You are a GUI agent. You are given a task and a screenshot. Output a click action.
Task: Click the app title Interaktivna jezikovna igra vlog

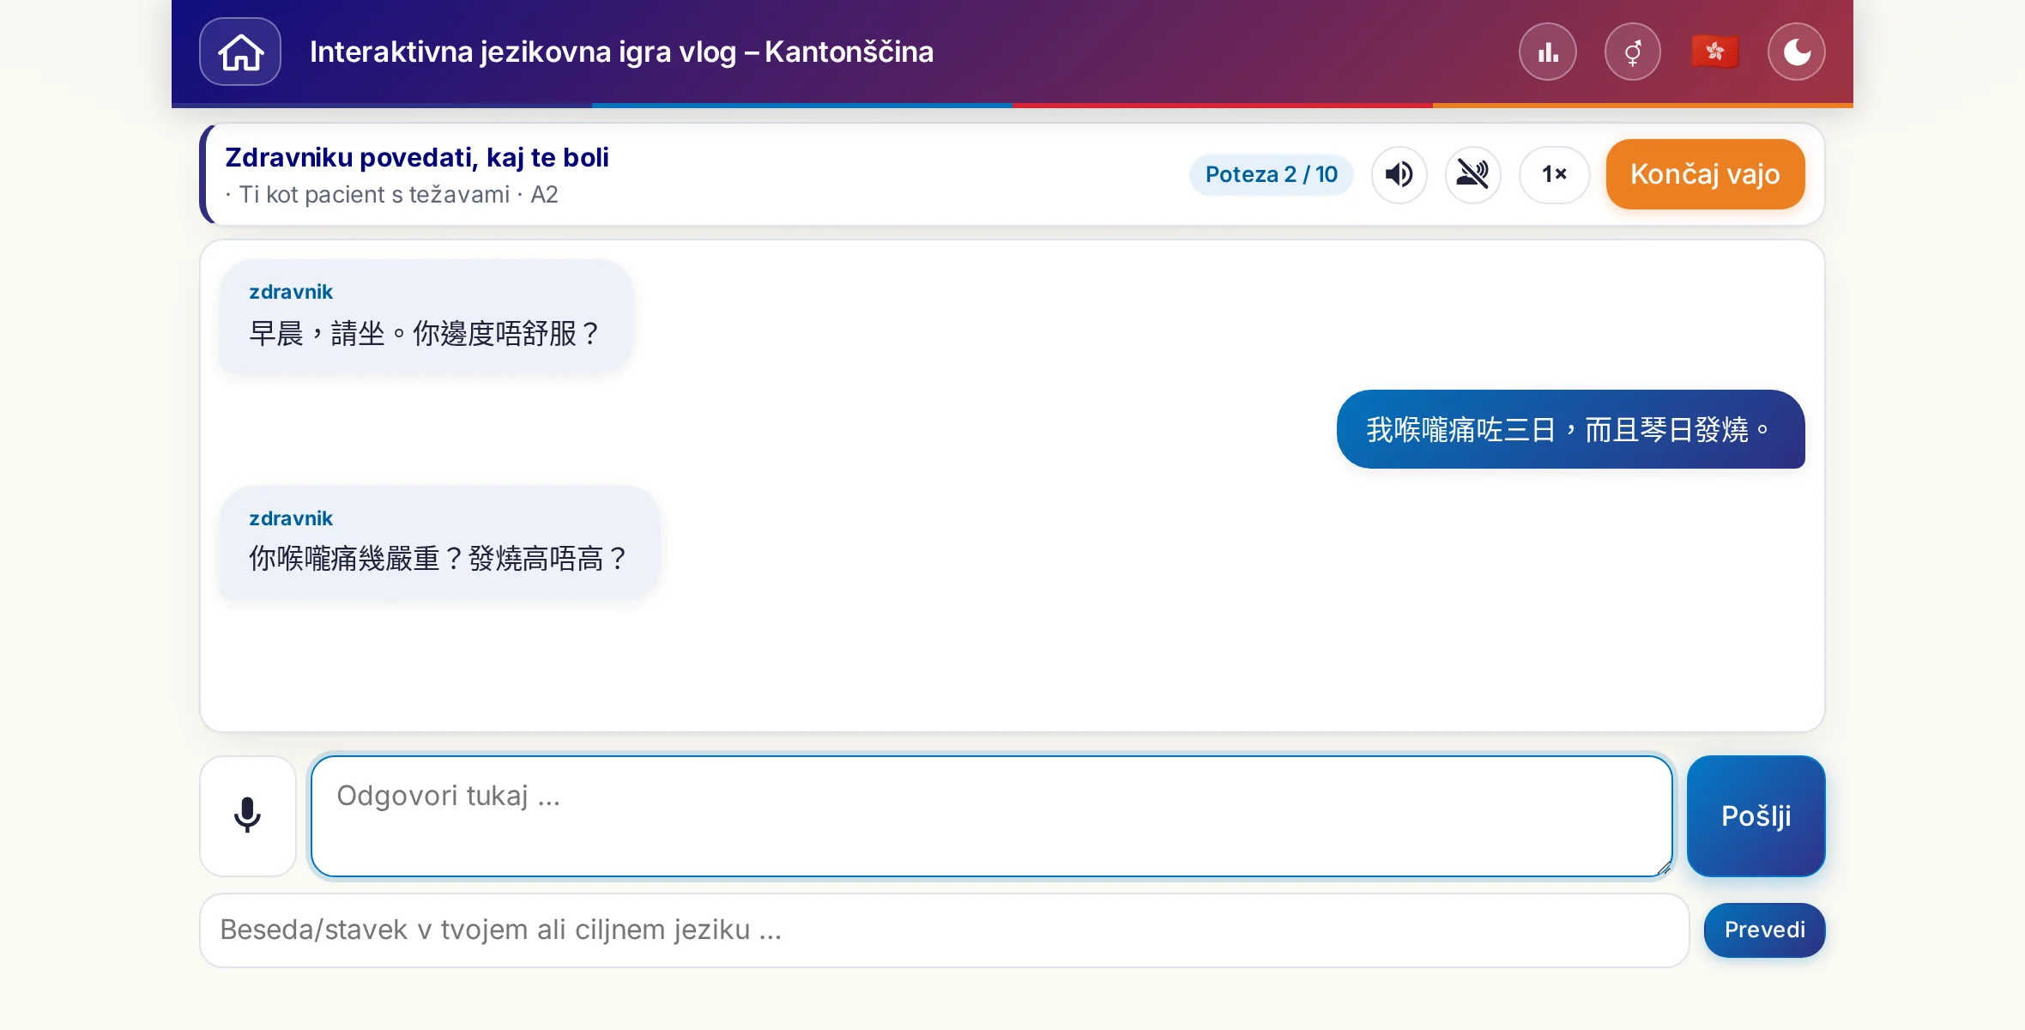tap(621, 51)
